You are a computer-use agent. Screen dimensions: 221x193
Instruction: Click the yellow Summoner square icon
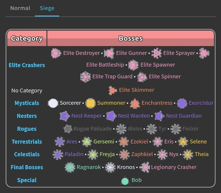pos(90,103)
